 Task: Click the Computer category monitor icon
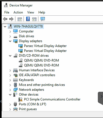click(x=15, y=31)
